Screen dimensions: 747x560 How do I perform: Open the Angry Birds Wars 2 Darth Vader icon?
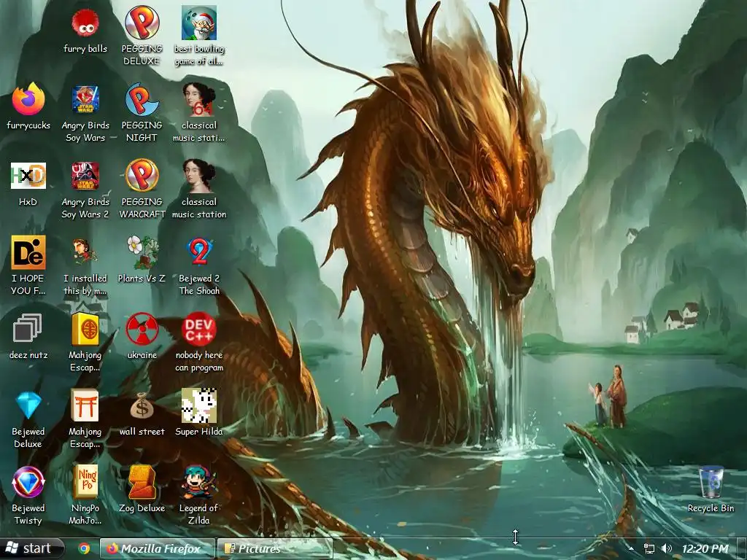85,176
